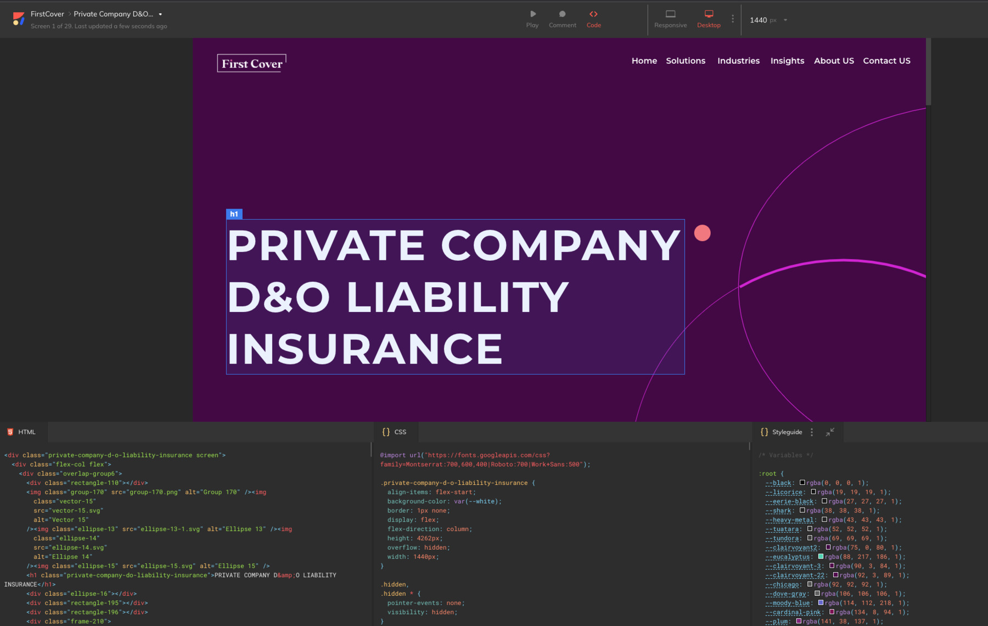
Task: Open the Industries nav link
Action: (x=738, y=61)
